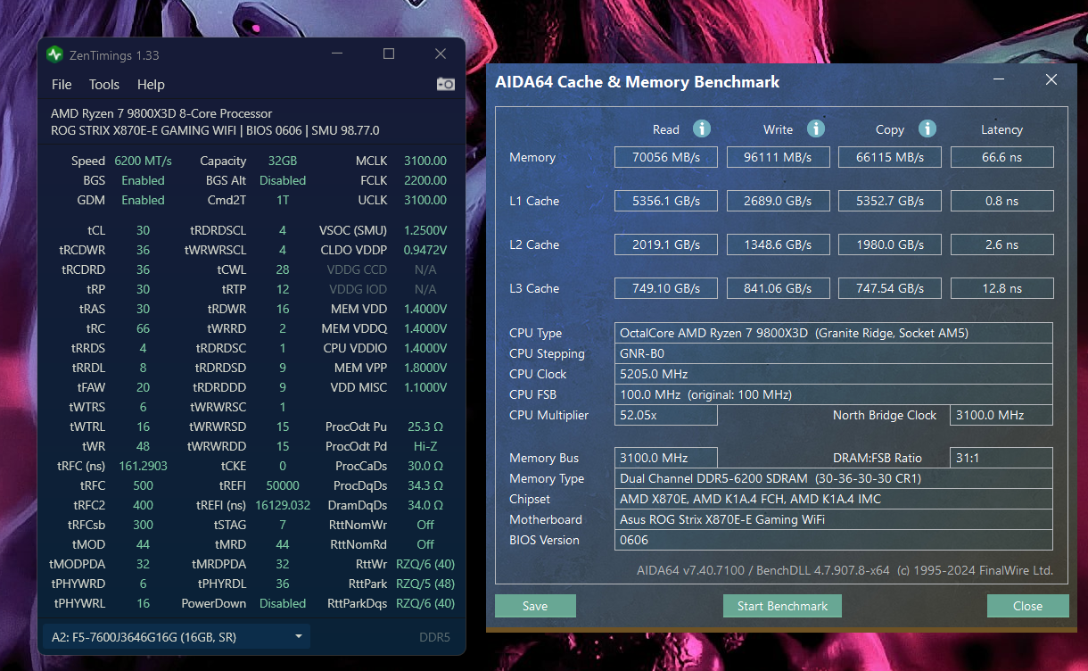This screenshot has height=671, width=1088.
Task: Click the FCLK value 2200.00
Action: click(425, 180)
